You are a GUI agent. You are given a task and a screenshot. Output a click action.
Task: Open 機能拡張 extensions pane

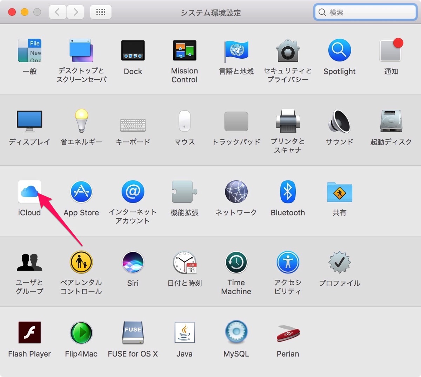[x=185, y=192]
